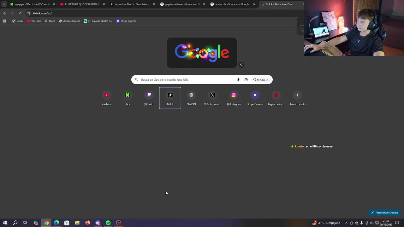Image resolution: width=404 pixels, height=227 pixels.
Task: Open the tab search dropdown arrow
Action: pyautogui.click(x=4, y=4)
